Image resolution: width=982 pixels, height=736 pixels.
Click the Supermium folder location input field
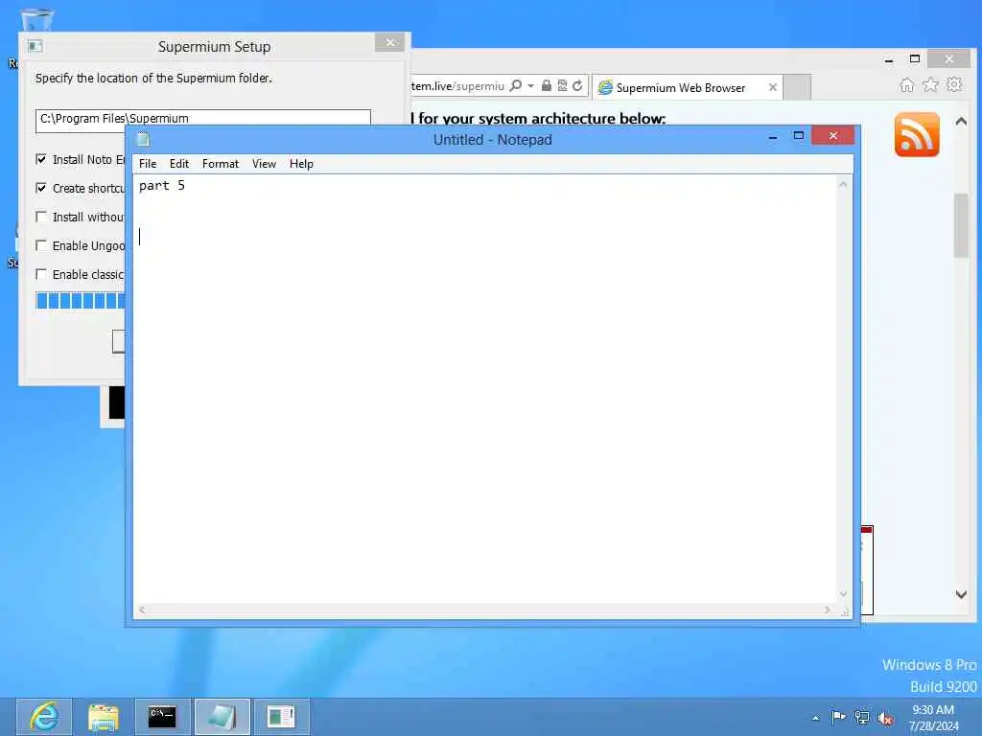point(203,119)
